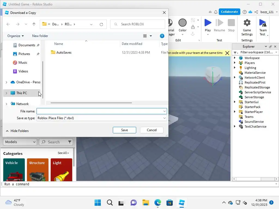Image resolution: width=279 pixels, height=209 pixels.
Task: Open the Vehicle category thumbnail
Action: (14, 170)
